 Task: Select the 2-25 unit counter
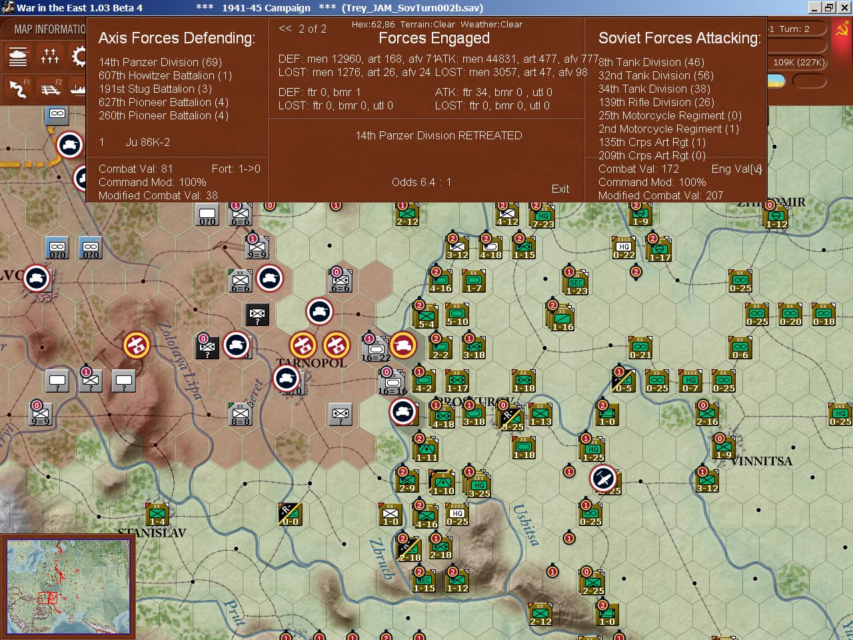[593, 583]
